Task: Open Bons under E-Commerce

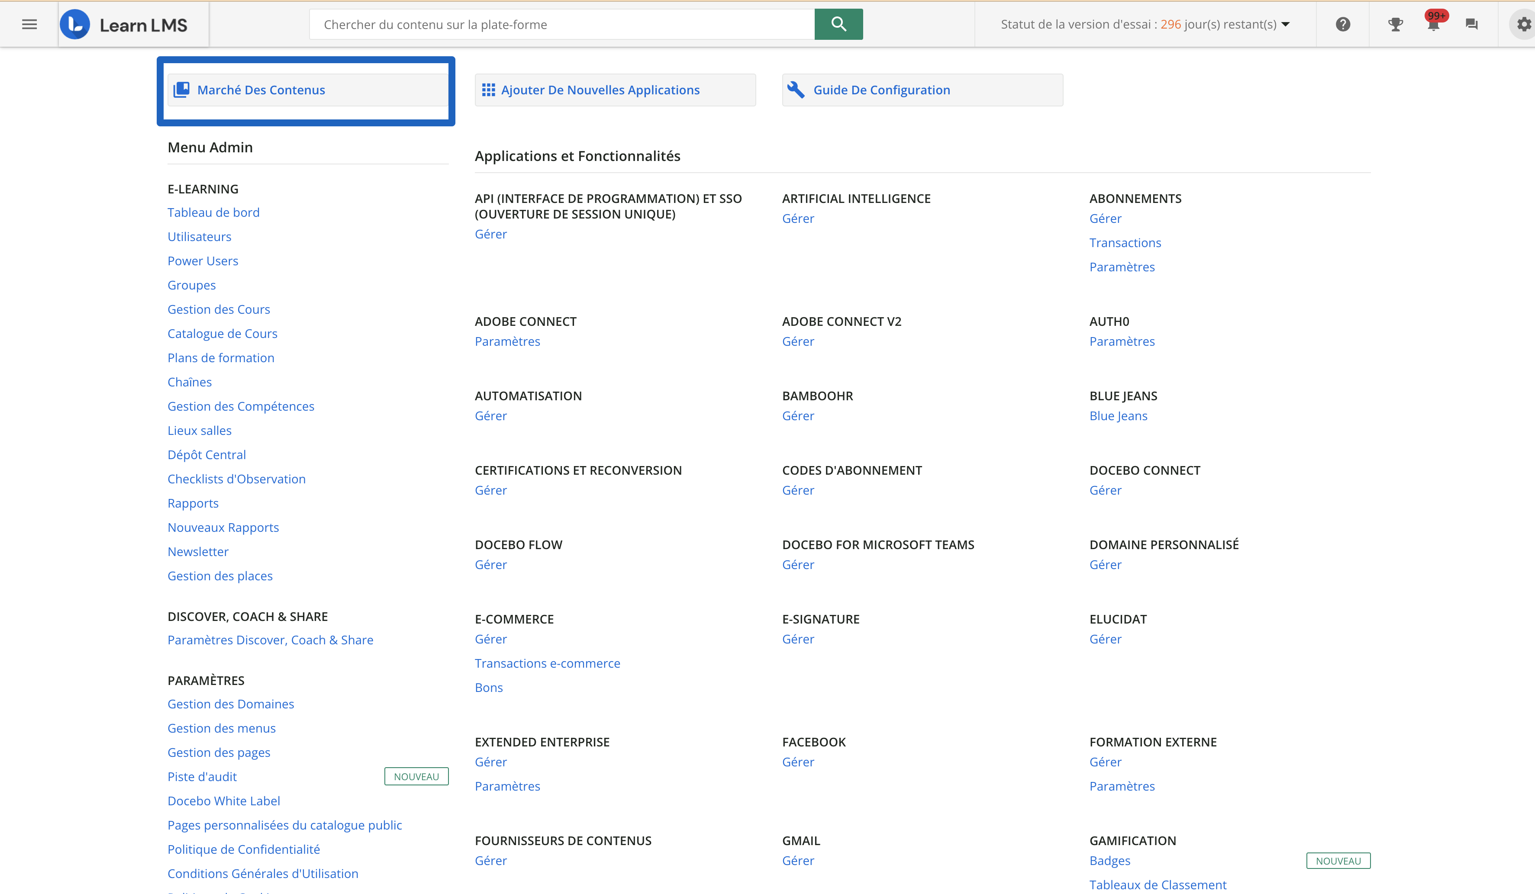Action: 489,688
